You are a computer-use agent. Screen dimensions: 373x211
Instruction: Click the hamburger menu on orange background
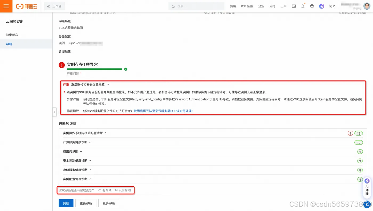[x=6, y=6]
